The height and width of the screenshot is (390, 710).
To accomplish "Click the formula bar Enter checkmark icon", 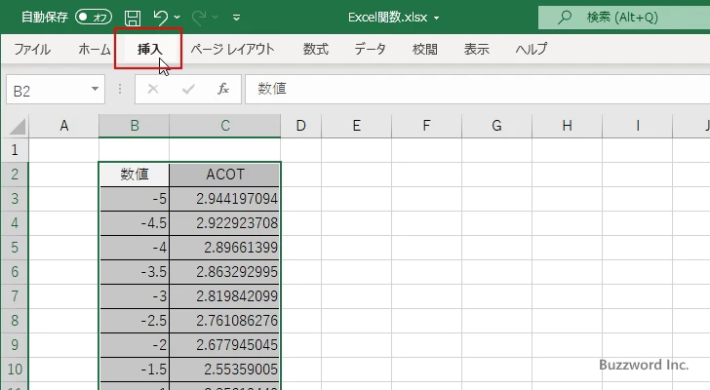I will click(x=188, y=89).
